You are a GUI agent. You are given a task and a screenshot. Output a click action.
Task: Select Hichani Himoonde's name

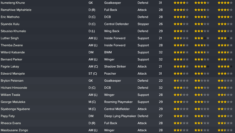14,88
